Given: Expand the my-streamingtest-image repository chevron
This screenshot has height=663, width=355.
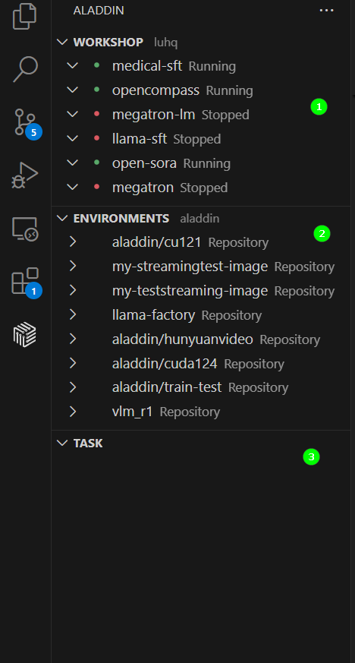Looking at the screenshot, I should point(73,266).
